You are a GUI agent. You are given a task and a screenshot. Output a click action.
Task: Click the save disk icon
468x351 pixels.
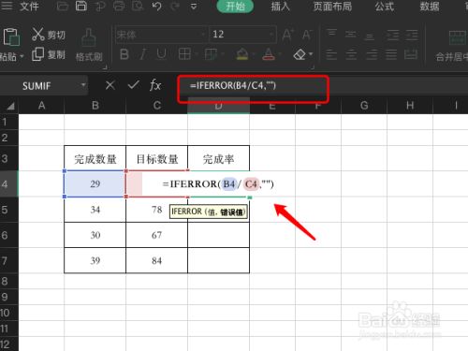pos(81,6)
